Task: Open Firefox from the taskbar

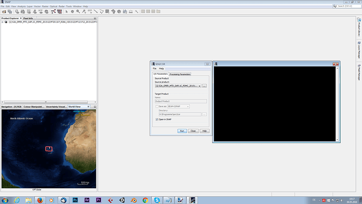Action: 40,200
